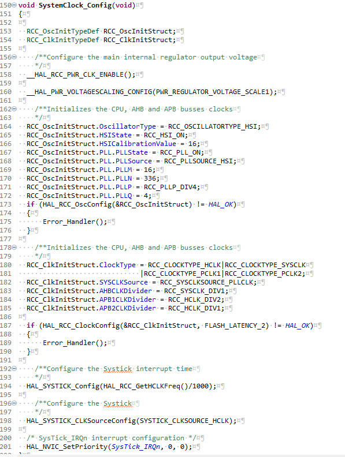Click the PLLN field on line 170
Image resolution: width=345 pixels, height=457 pixels.
pos(124,178)
